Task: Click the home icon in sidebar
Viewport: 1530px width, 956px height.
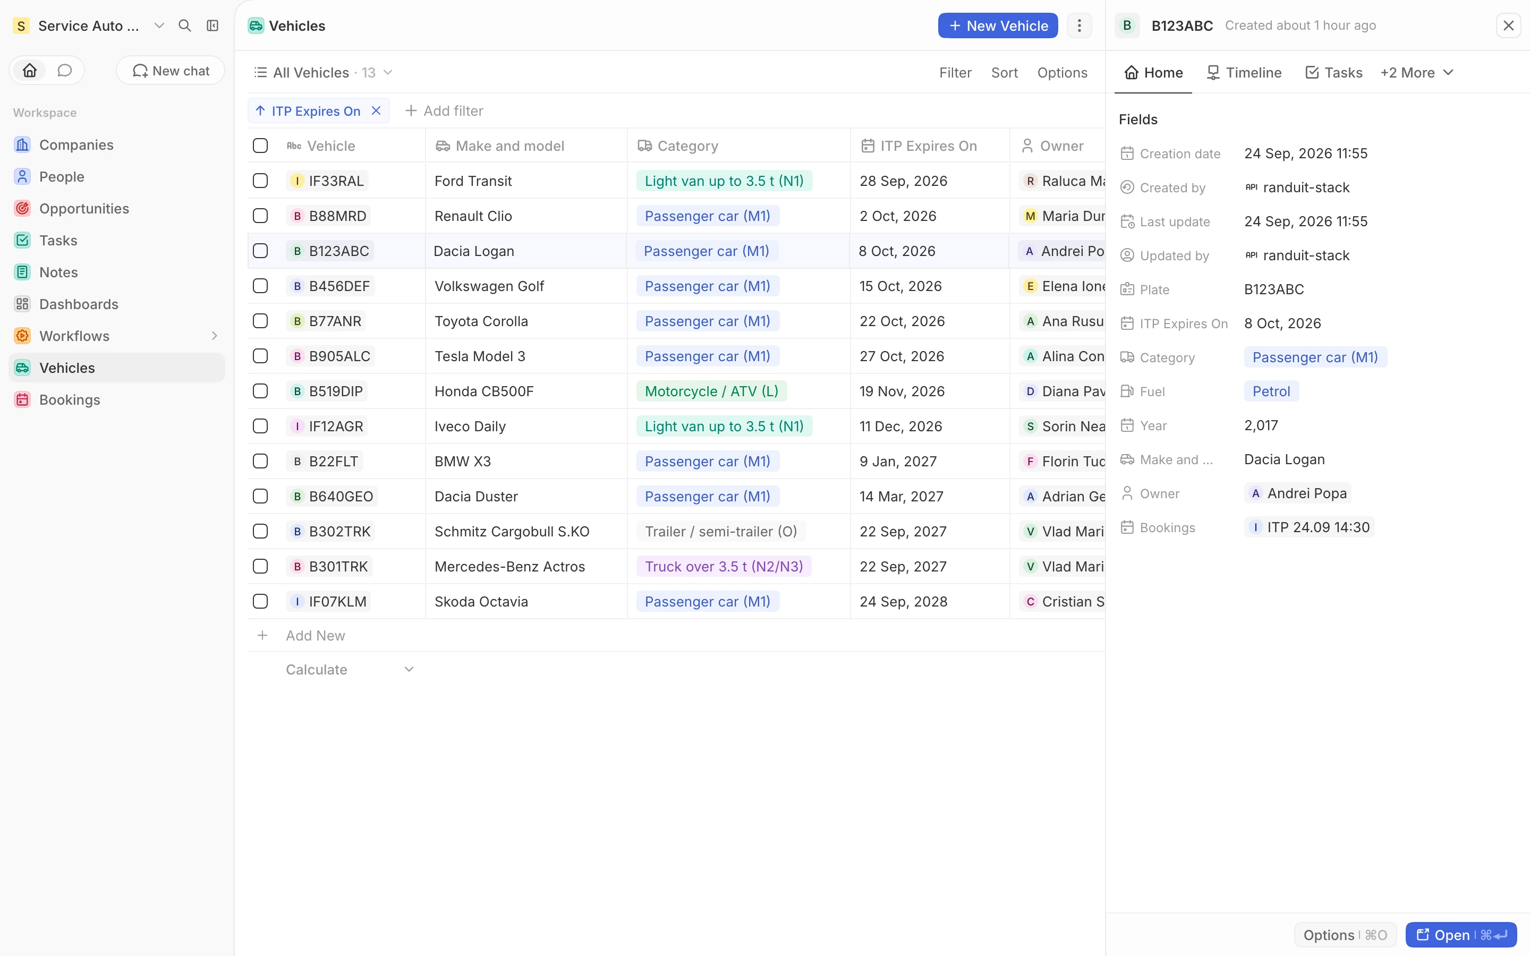Action: 30,70
